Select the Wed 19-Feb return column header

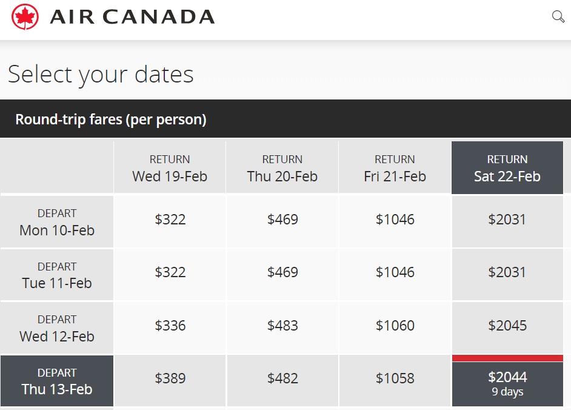[x=170, y=167]
